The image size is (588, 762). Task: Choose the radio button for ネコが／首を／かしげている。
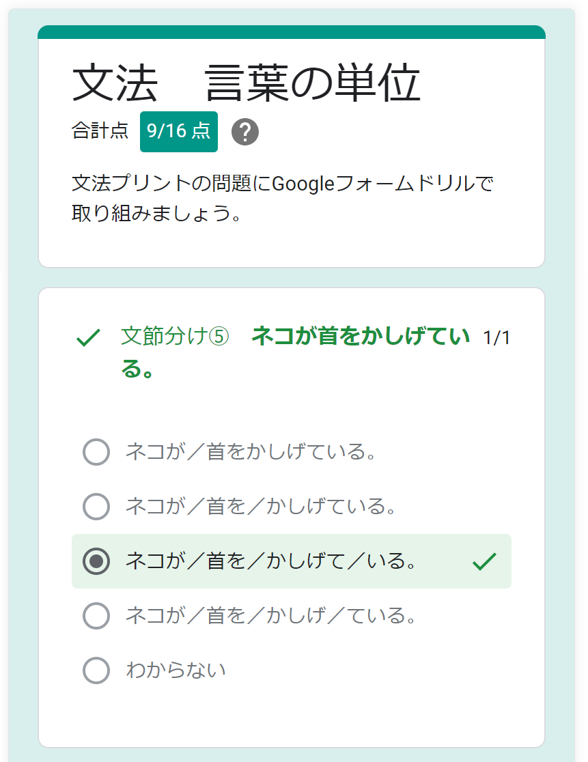[96, 507]
